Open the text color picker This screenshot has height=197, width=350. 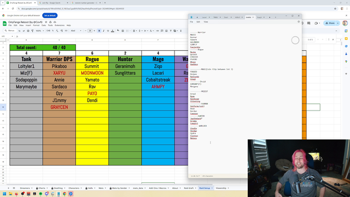click(x=113, y=31)
